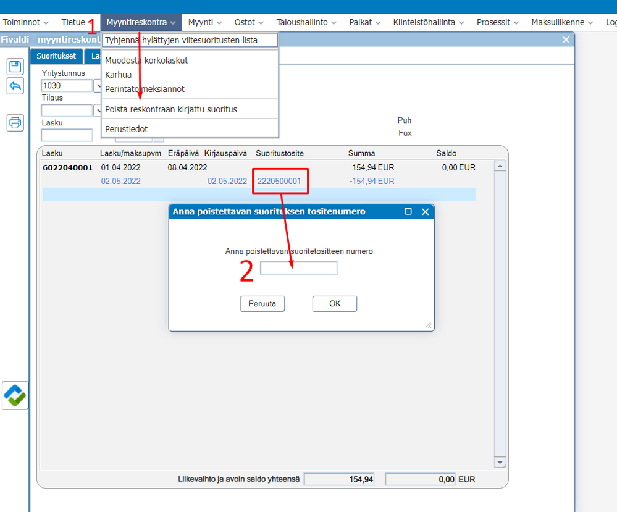Close the tositenumero dialog

click(x=426, y=212)
